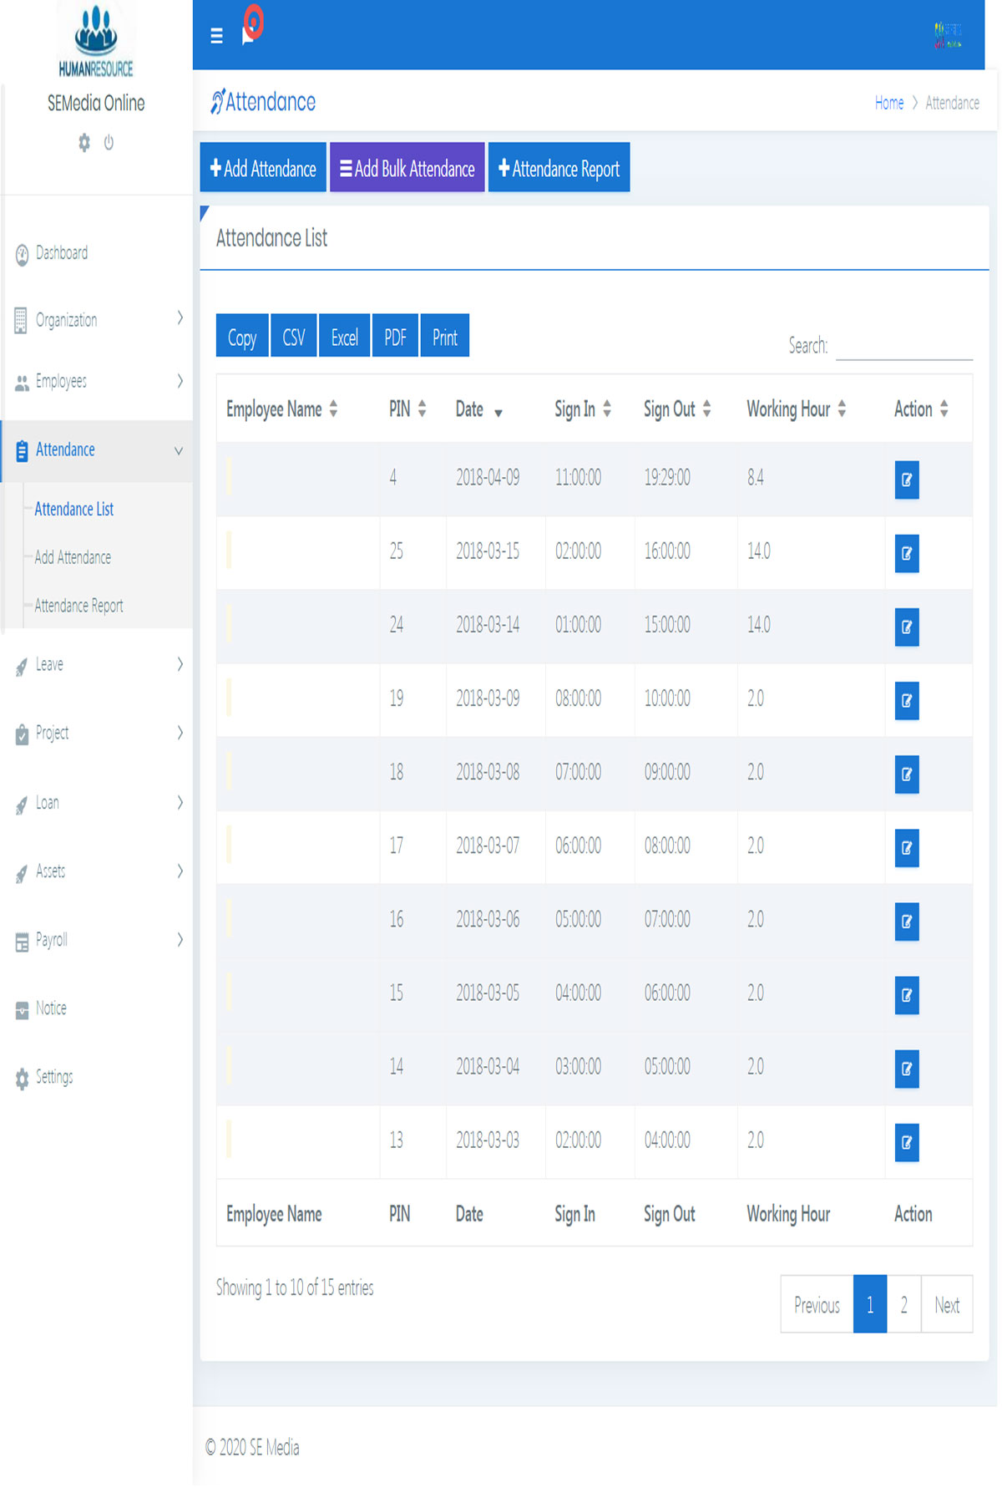
Task: Open Attendance Report in sidebar submenu
Action: click(79, 606)
